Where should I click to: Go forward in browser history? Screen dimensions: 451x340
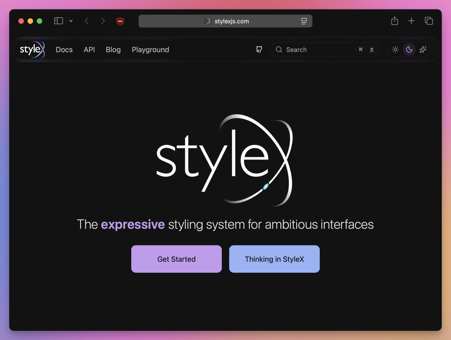pos(103,21)
